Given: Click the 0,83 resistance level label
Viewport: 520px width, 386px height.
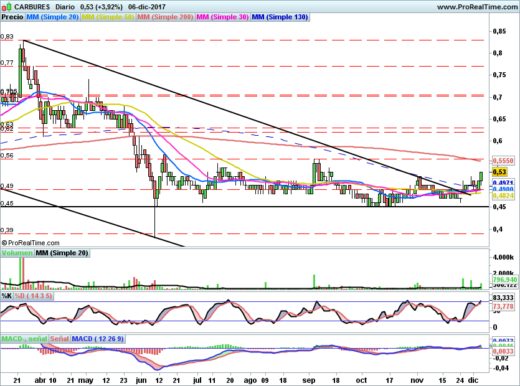Looking at the screenshot, I should click(7, 37).
